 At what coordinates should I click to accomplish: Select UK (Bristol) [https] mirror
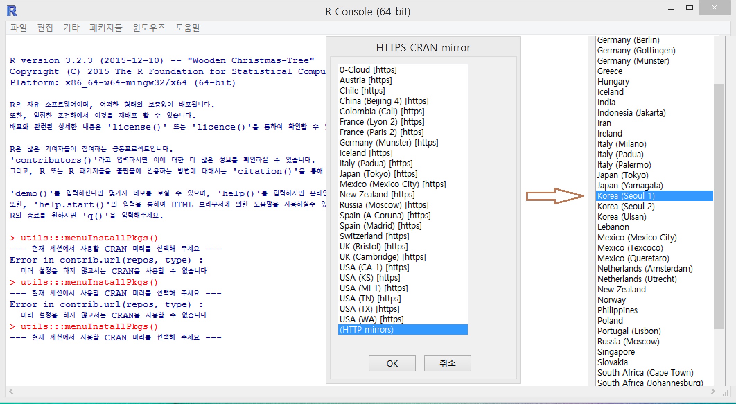tap(403, 246)
